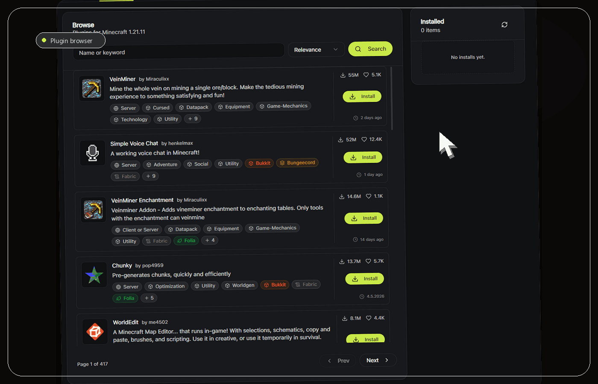The width and height of the screenshot is (598, 384).
Task: Click the Cursed tag on VeinMiner
Action: coord(157,108)
